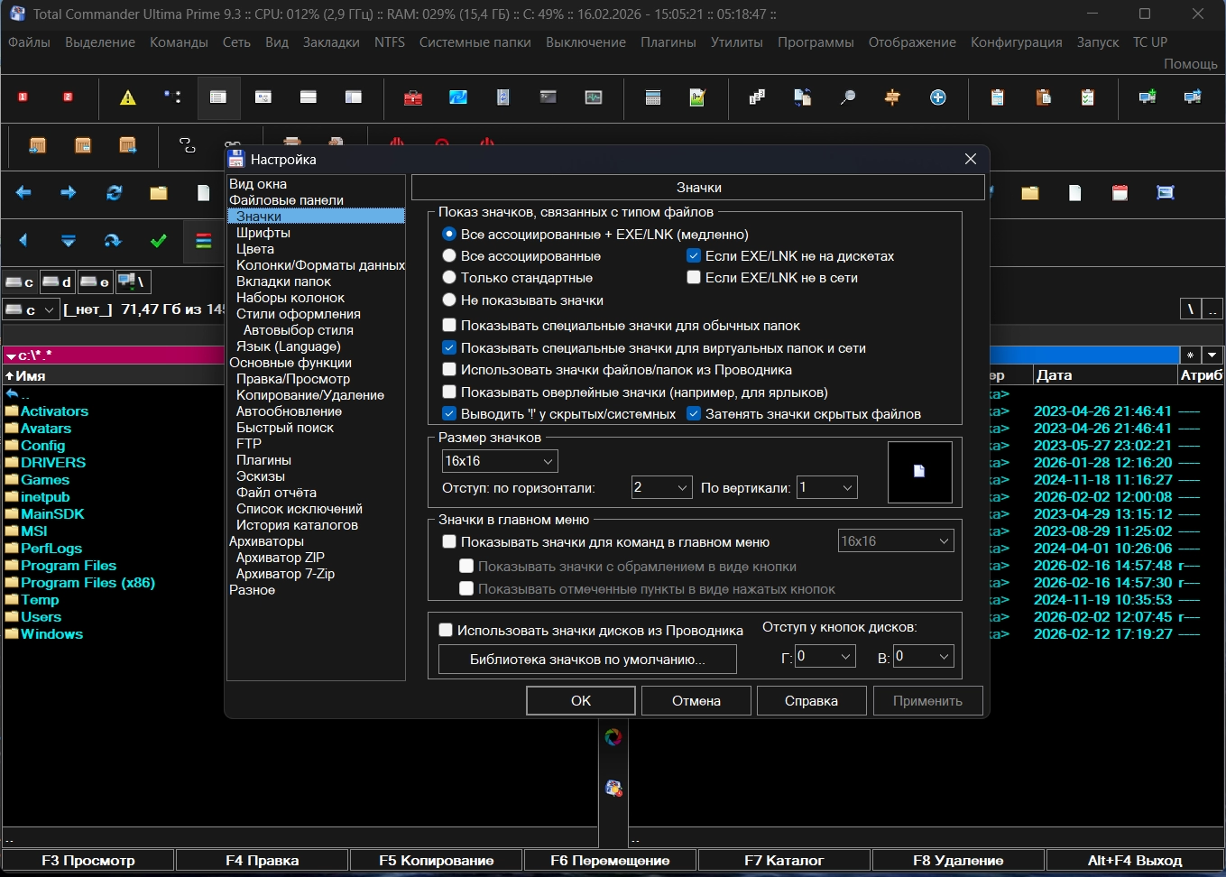This screenshot has width=1226, height=877.
Task: Click the orange signpost toolbar icon
Action: pyautogui.click(x=892, y=97)
